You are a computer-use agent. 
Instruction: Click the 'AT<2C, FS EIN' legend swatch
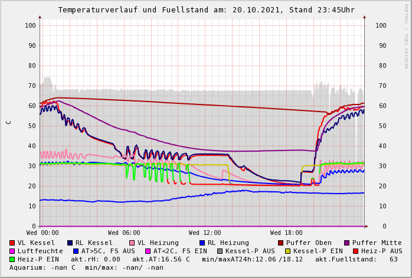point(148,251)
